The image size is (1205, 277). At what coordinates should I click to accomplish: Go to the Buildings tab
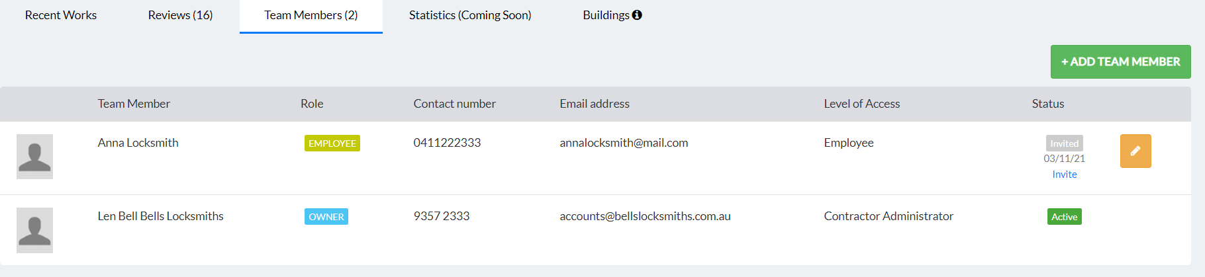click(x=605, y=15)
